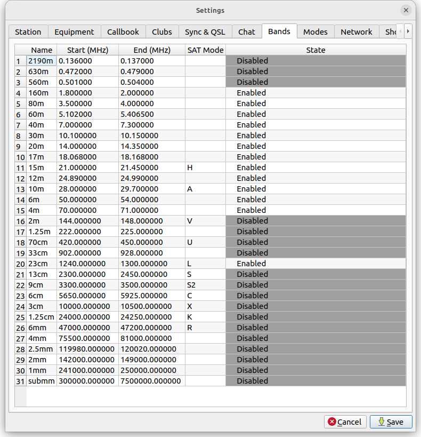The width and height of the screenshot is (421, 437).
Task: Click the SAT Mode column header
Action: 205,50
